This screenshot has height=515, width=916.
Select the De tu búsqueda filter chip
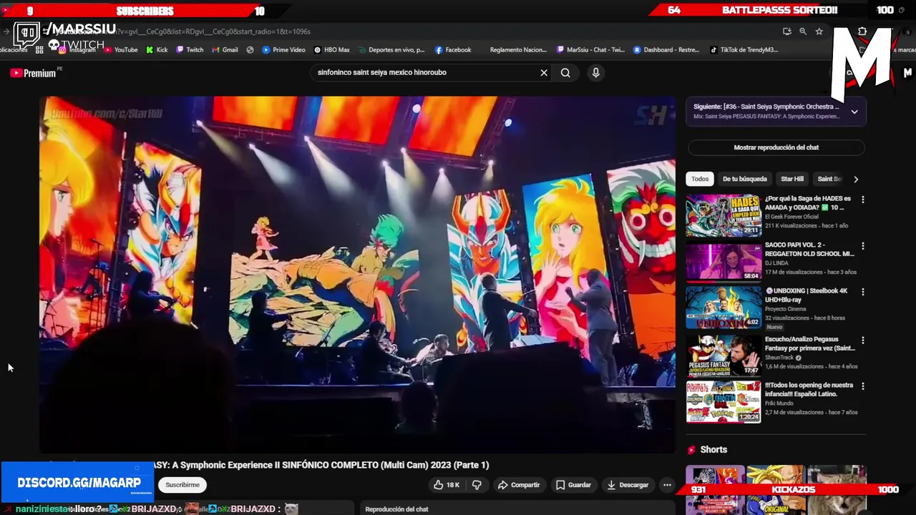[x=744, y=179]
